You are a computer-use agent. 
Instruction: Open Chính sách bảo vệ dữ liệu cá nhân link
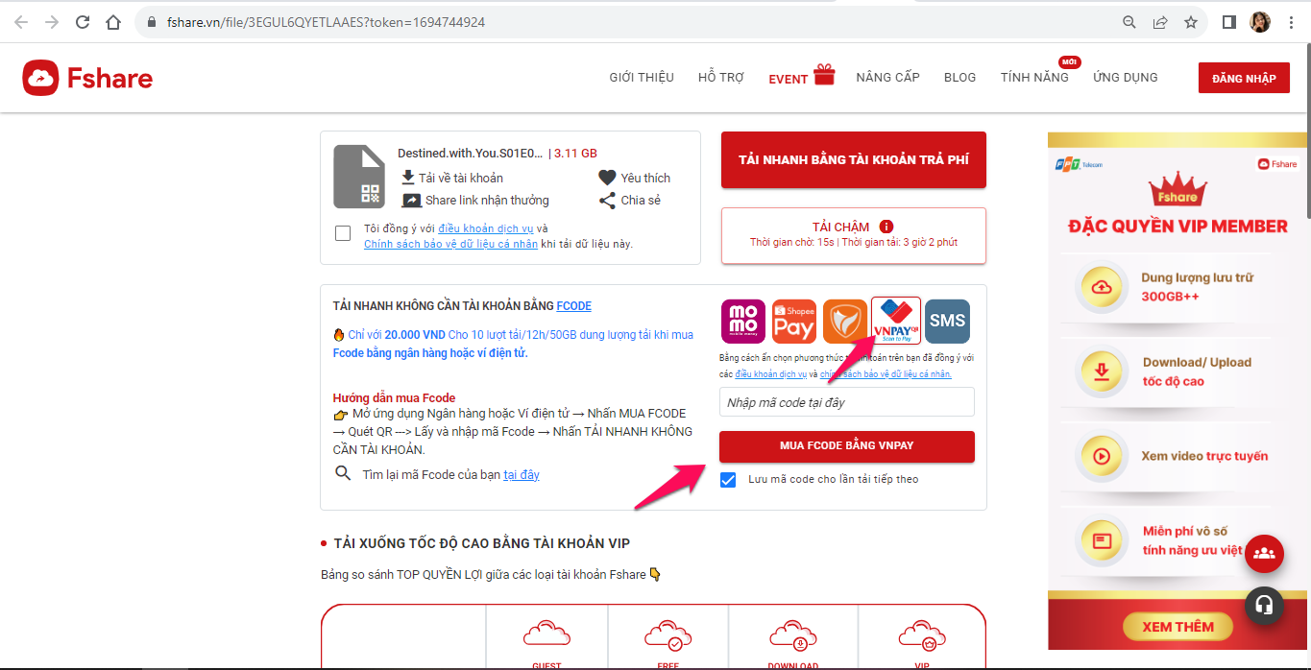[450, 244]
